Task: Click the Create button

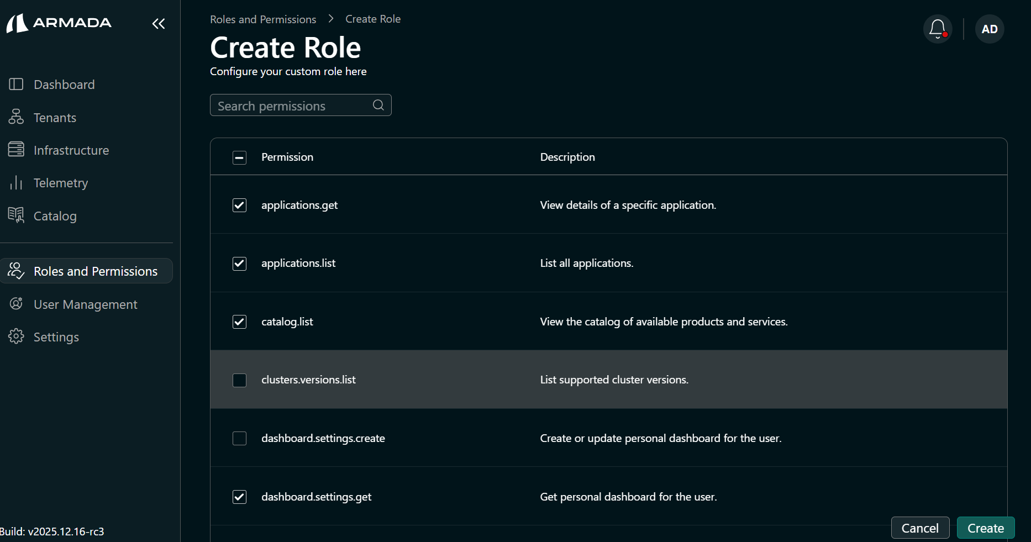Action: pos(986,528)
